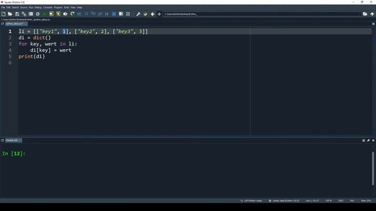Open the Run menu

pos(31,8)
